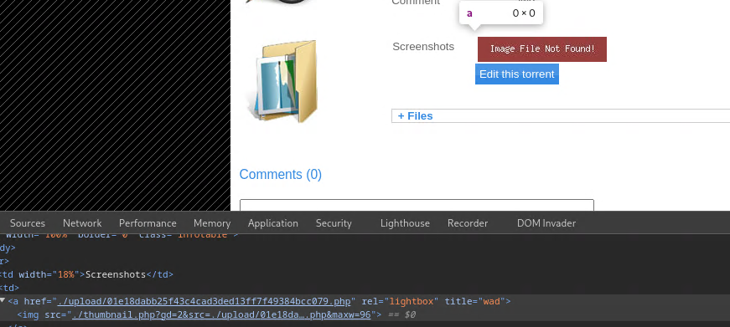The image size is (730, 327).
Task: Open the DOM Invader tab
Action: [x=546, y=223]
